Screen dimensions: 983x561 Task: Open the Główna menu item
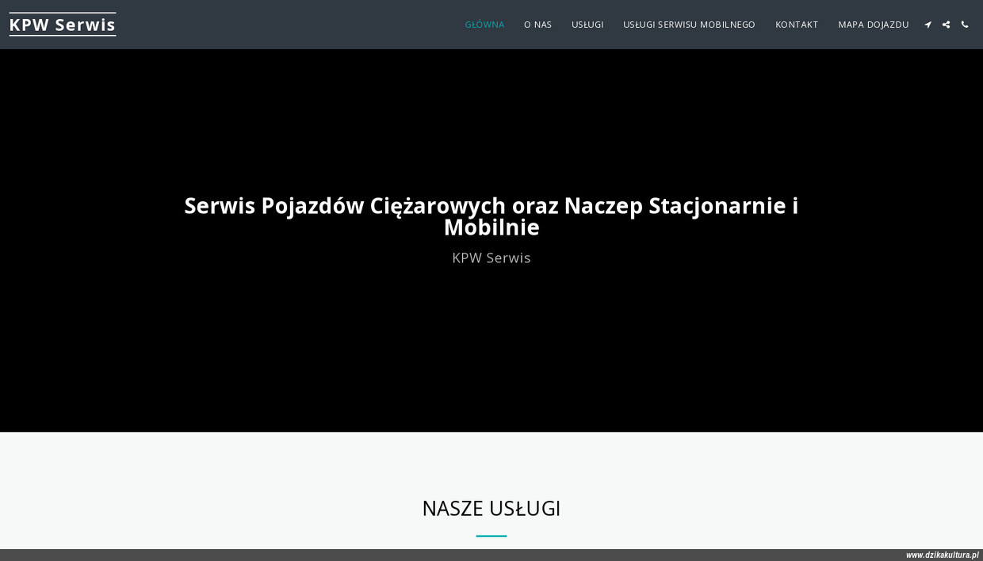pos(484,25)
